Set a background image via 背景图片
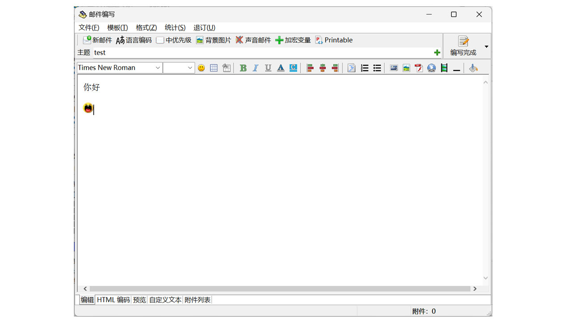Image resolution: width=573 pixels, height=322 pixels. tap(214, 40)
